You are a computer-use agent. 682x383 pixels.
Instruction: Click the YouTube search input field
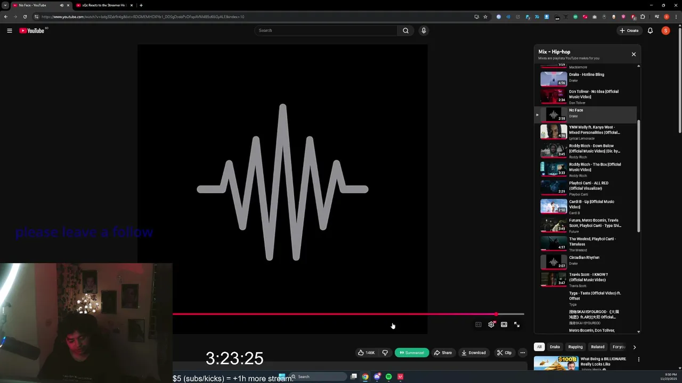(x=326, y=31)
